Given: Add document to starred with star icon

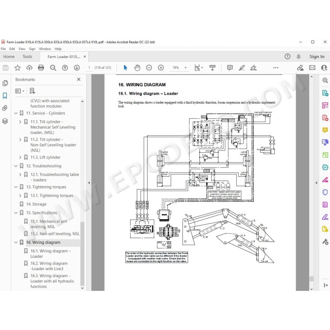Looking at the screenshot, I should click(x=17, y=68).
